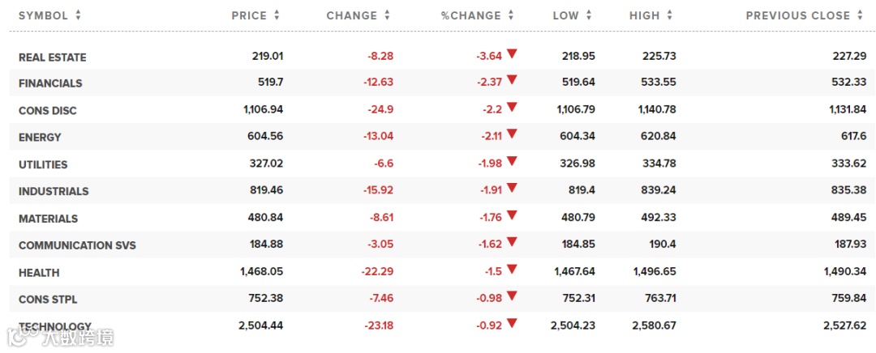Screen dimensions: 876x353
Task: Sort by Change column arrows
Action: tap(387, 15)
